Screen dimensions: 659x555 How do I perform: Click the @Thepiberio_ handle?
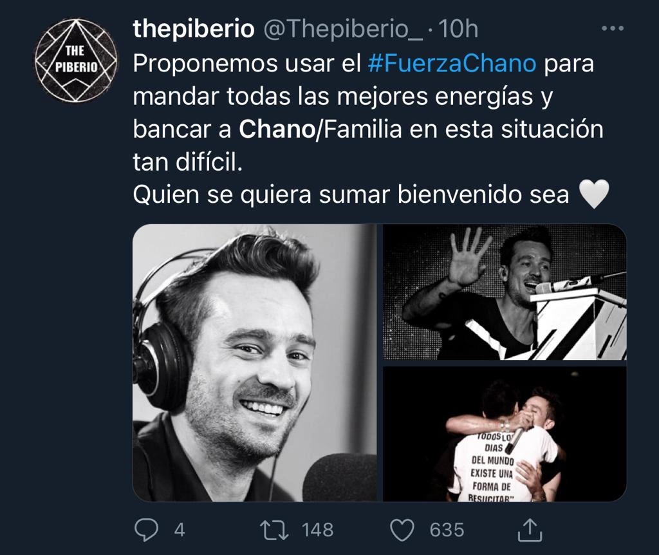343,30
